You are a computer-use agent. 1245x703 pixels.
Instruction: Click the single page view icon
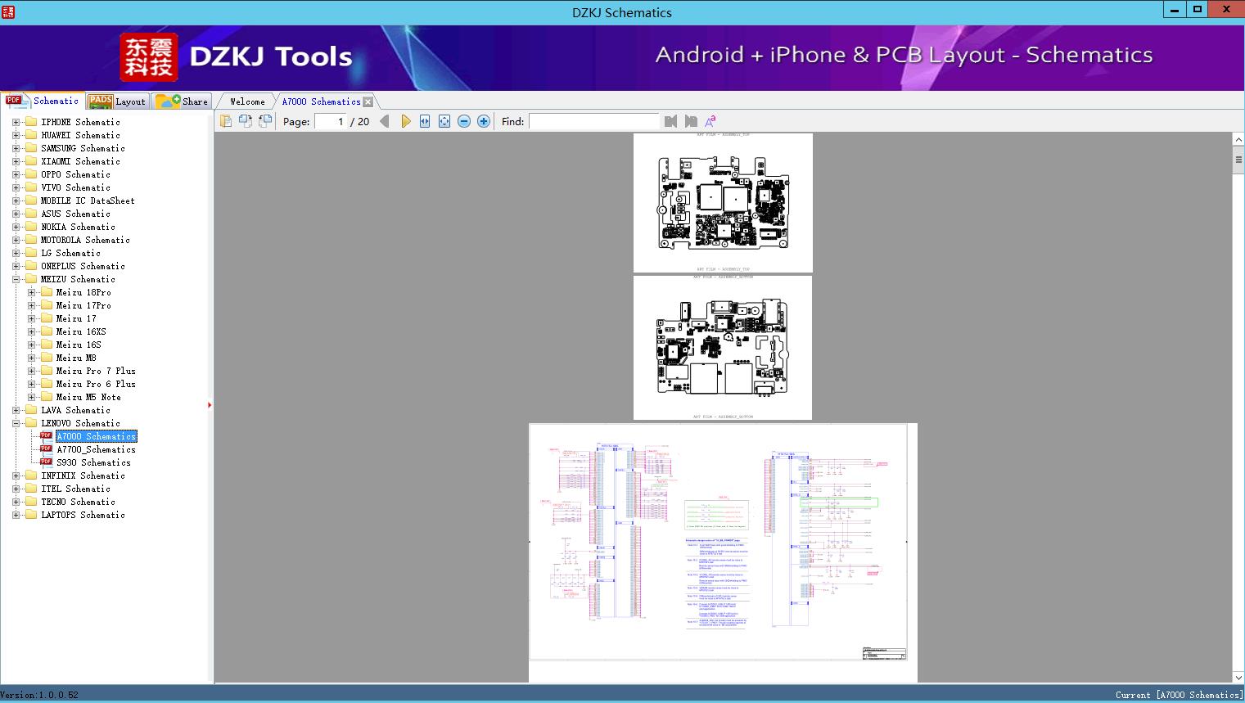226,121
